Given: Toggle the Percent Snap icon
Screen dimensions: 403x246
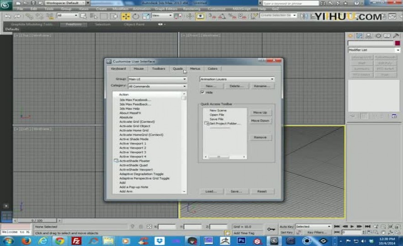Looking at the screenshot, I should coord(232,16).
